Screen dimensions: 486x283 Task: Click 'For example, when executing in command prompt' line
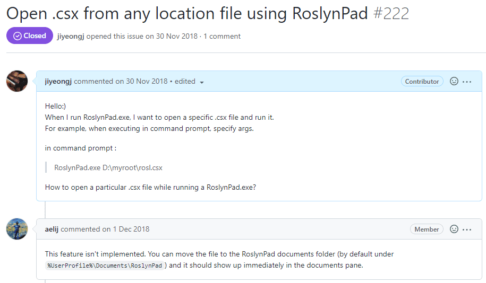pyautogui.click(x=149, y=128)
